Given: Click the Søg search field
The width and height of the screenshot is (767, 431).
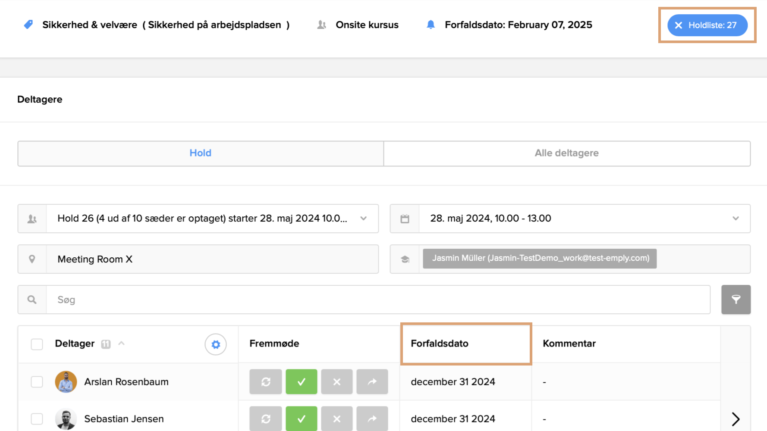Looking at the screenshot, I should click(377, 300).
